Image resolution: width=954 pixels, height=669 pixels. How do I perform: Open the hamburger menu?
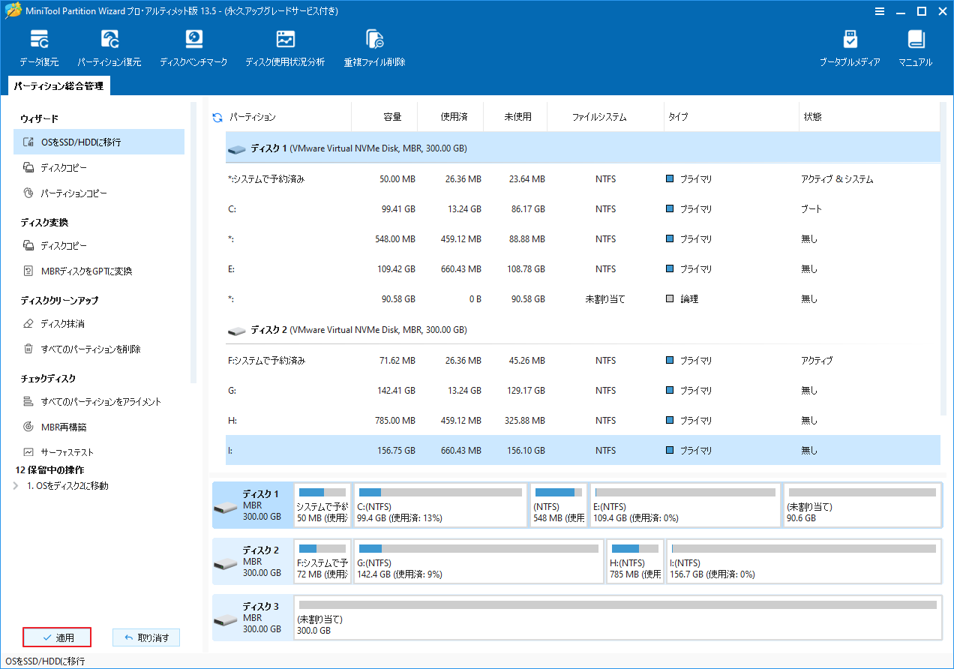coord(879,11)
